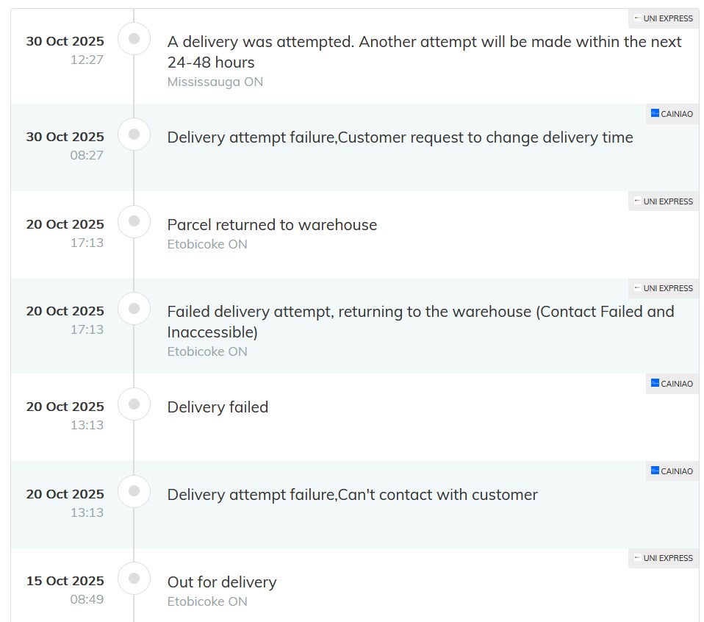Click the 'Delivery failed' status text
The width and height of the screenshot is (704, 622).
pos(218,407)
